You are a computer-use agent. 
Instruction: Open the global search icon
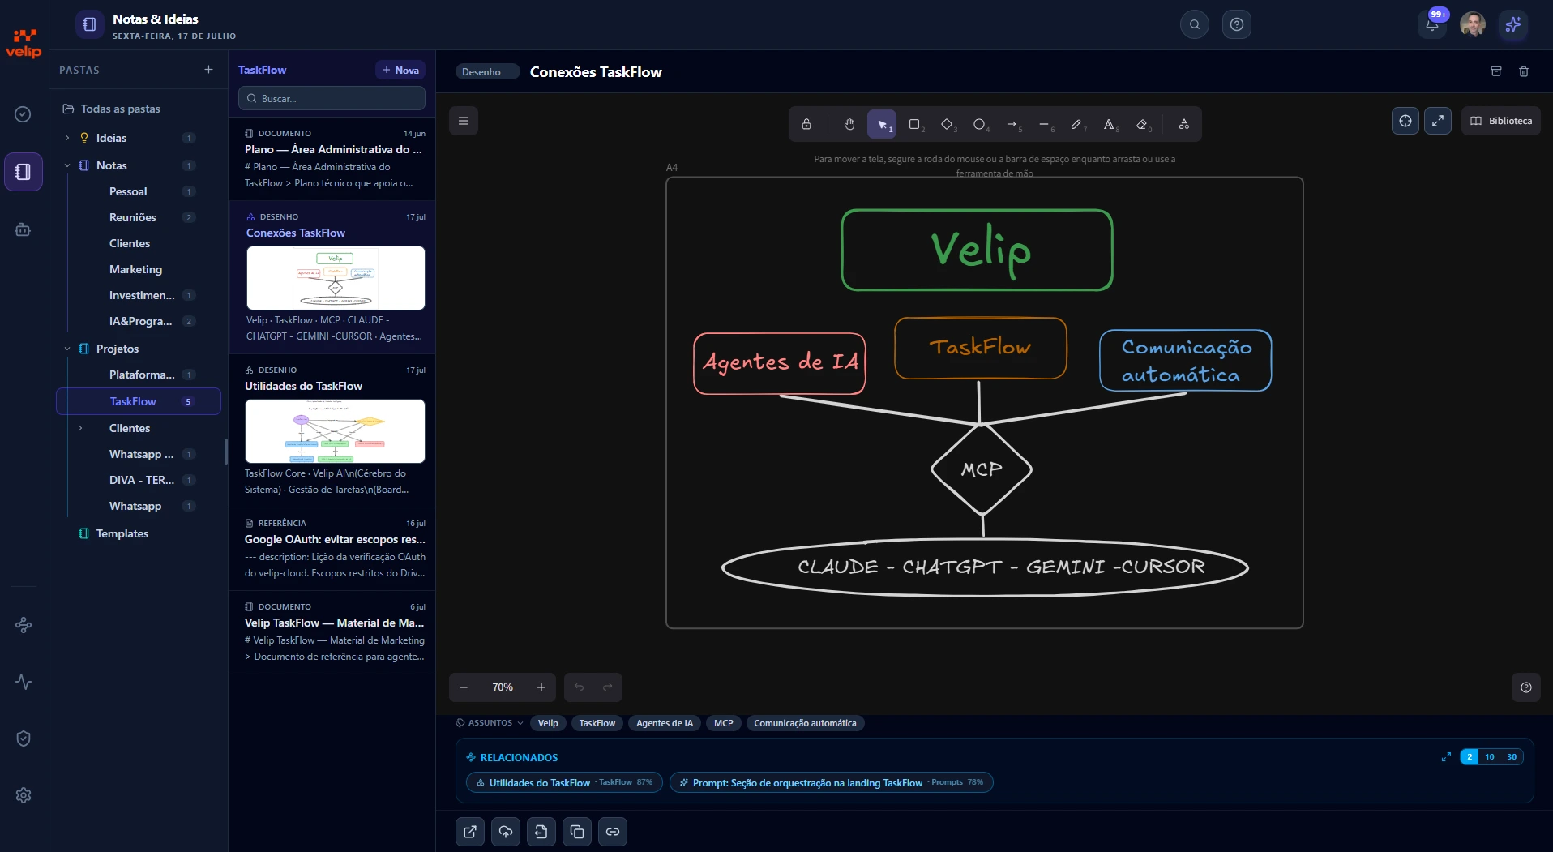[x=1195, y=24]
